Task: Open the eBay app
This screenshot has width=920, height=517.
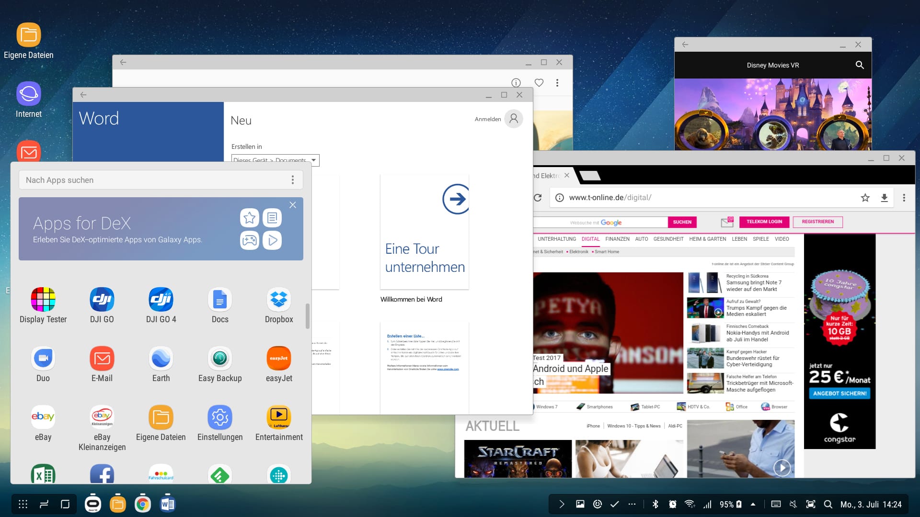Action: (43, 417)
